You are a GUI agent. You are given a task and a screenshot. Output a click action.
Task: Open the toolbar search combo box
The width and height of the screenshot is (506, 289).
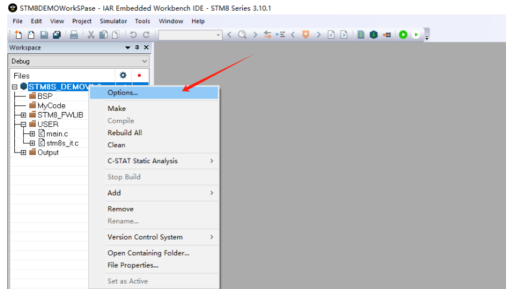click(x=190, y=35)
